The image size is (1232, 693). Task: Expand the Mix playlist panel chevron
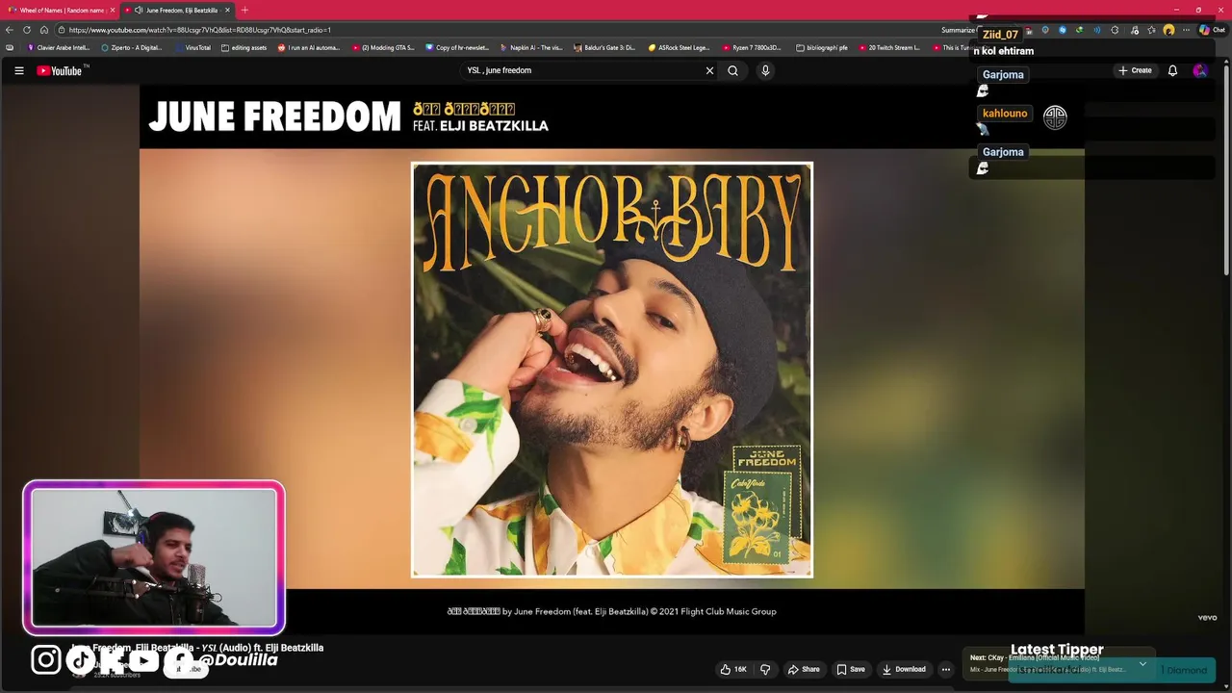point(1142,663)
